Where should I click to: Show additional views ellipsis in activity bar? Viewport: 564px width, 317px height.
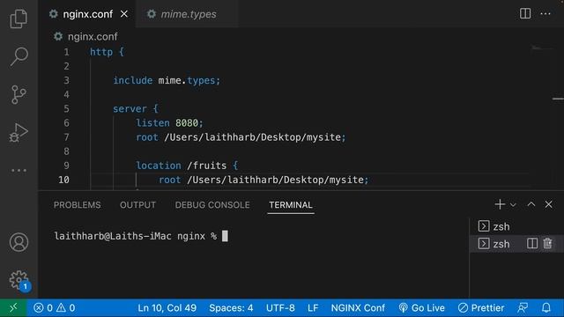[19, 170]
